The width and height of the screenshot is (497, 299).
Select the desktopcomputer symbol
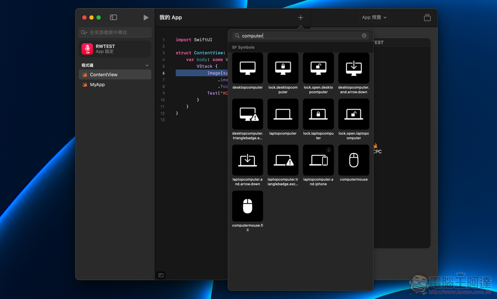tap(248, 68)
